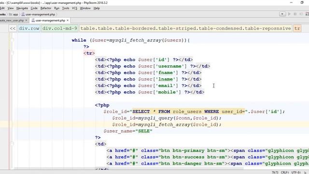309x174 pixels.
Task: Open the Run menu
Action: point(57,8)
